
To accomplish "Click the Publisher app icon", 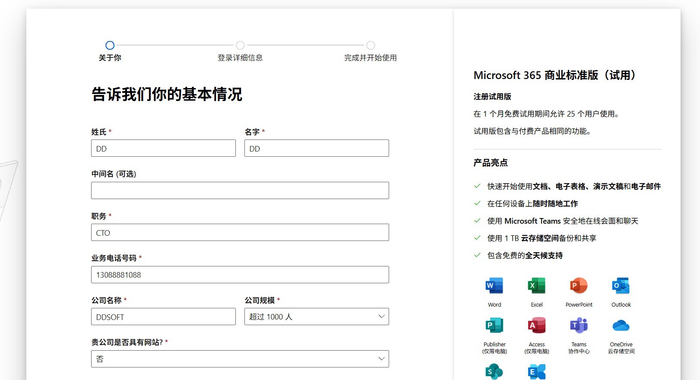I will [x=494, y=326].
